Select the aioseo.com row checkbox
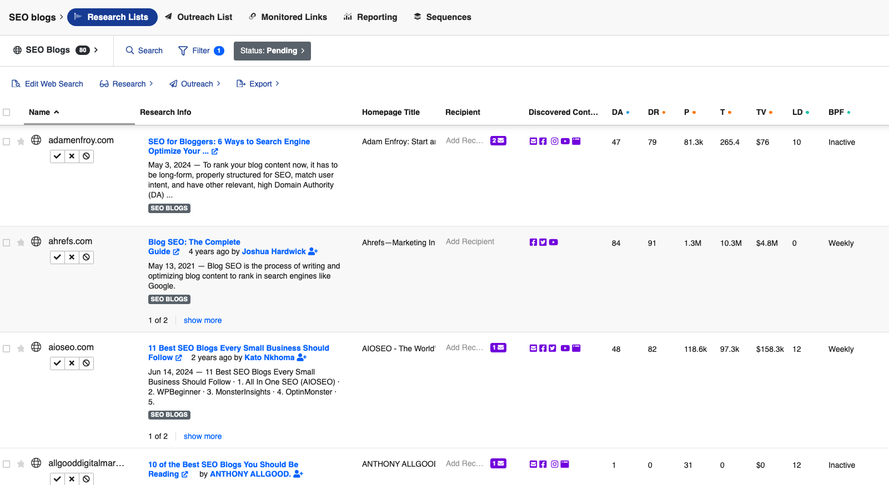The height and width of the screenshot is (485, 889). (x=7, y=349)
